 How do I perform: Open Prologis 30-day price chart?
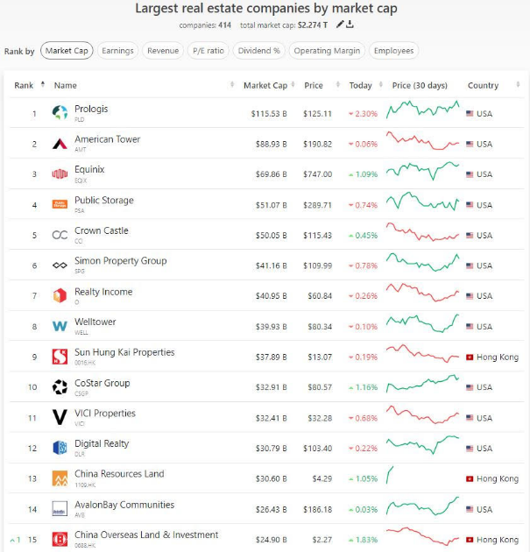click(422, 110)
